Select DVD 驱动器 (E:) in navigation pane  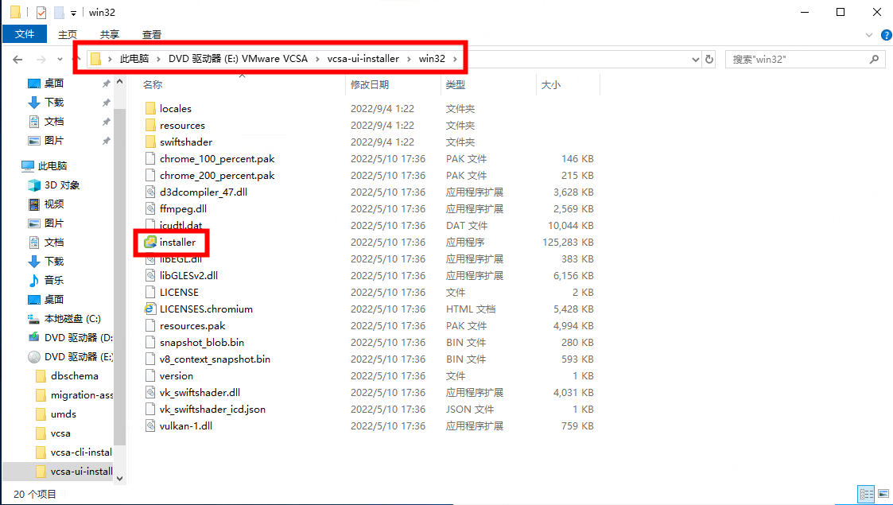click(x=71, y=357)
